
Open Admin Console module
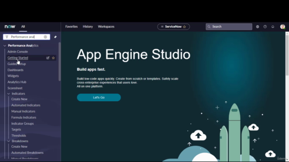[x=18, y=52]
